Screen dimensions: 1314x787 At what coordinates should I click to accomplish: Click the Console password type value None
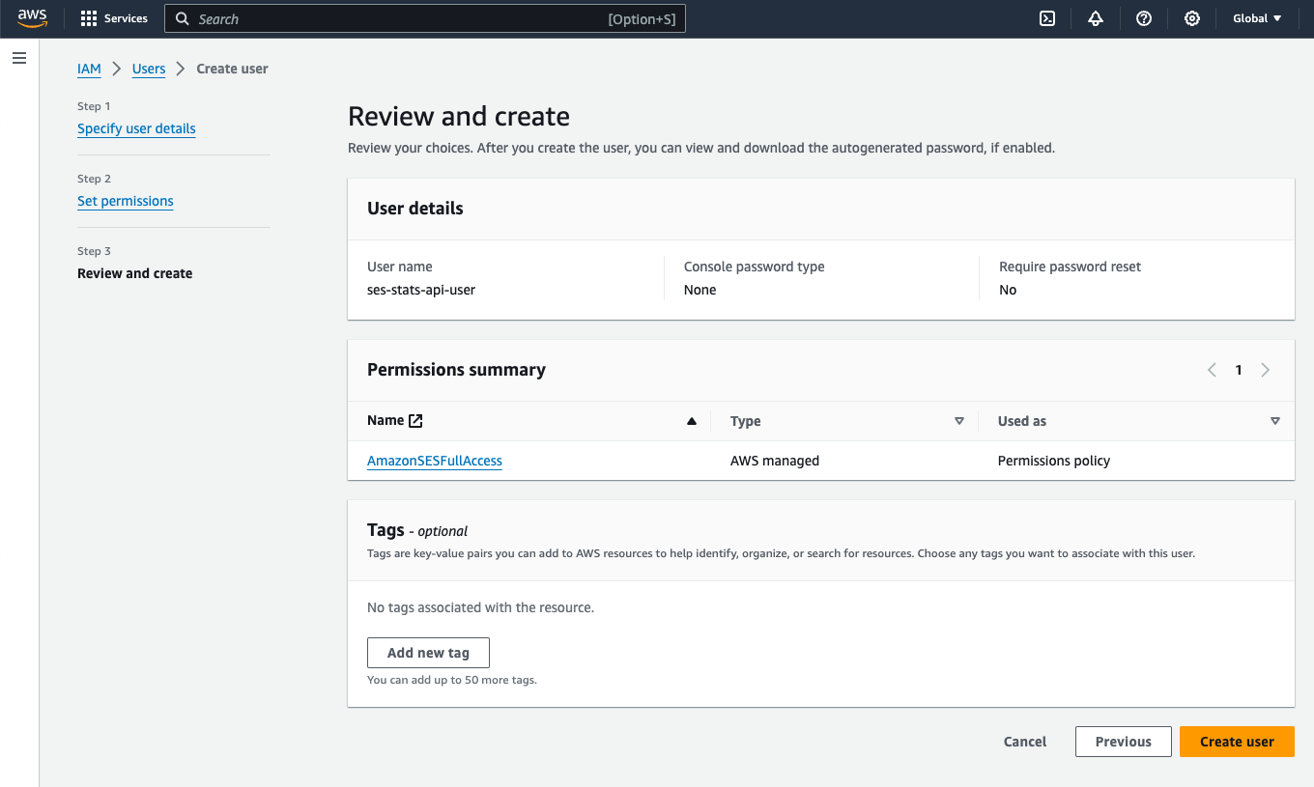click(700, 290)
